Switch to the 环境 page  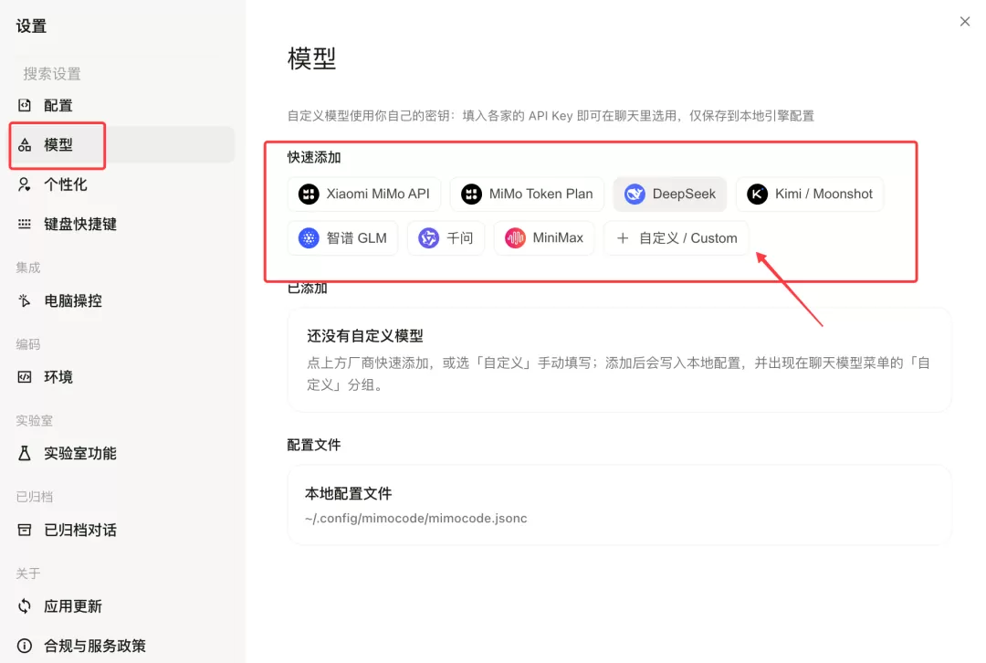point(122,377)
